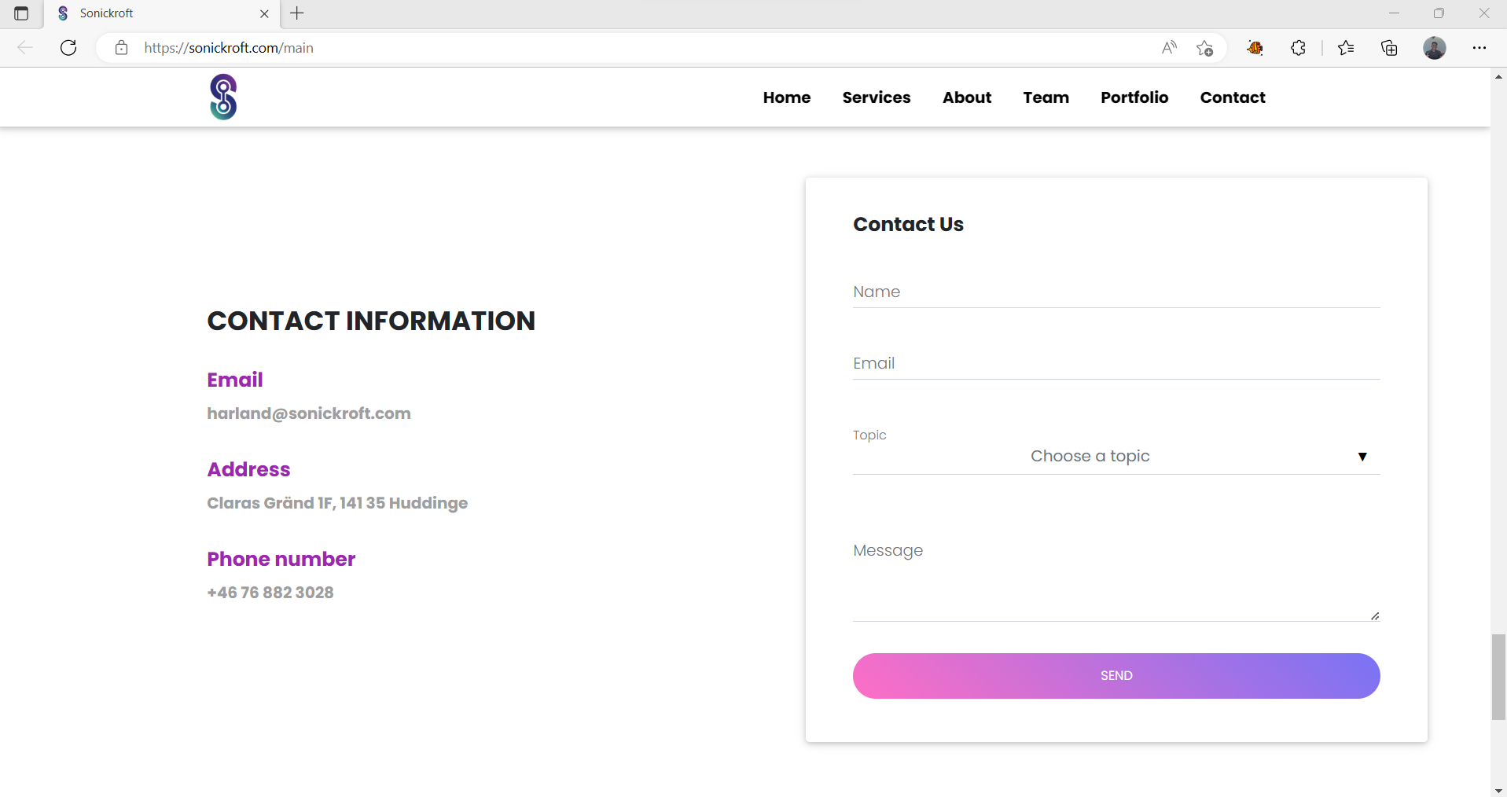Open the browser extensions puzzle icon

tap(1298, 48)
